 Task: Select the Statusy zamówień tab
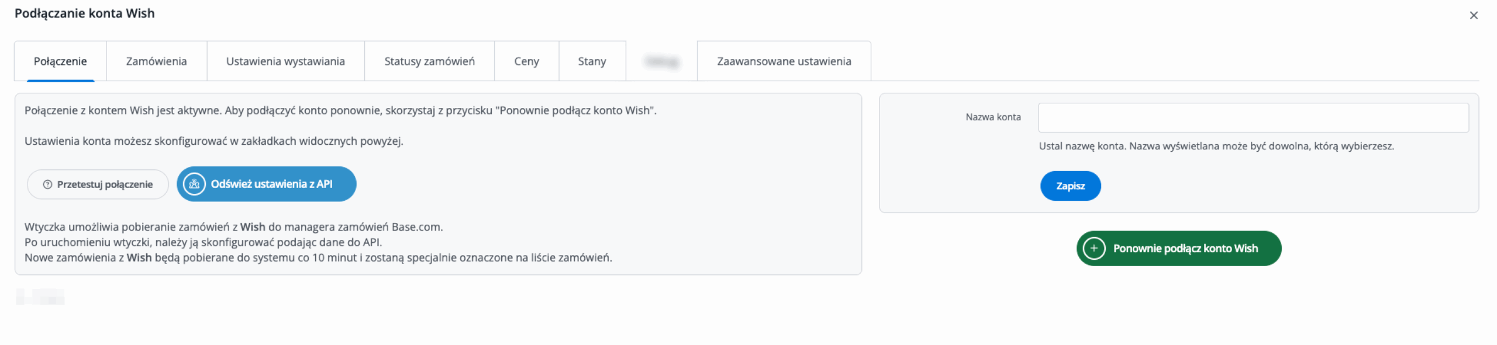(429, 61)
